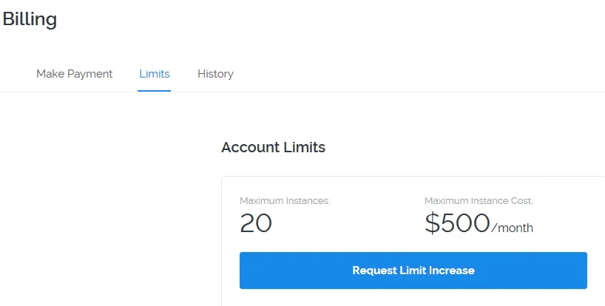Switch to the History tab
605x306 pixels.
(215, 74)
